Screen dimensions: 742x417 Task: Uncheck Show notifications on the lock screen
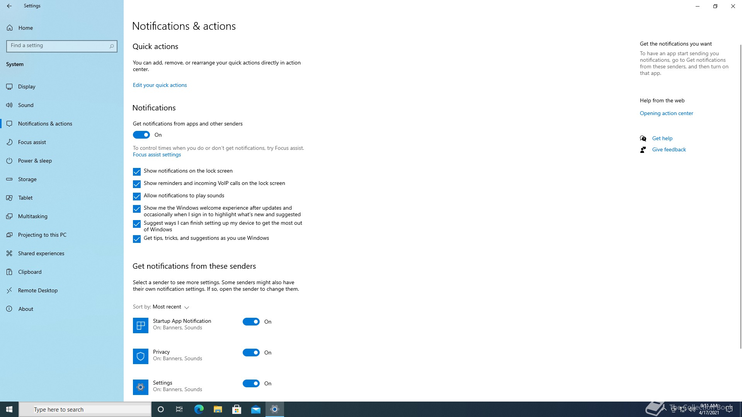tap(137, 172)
